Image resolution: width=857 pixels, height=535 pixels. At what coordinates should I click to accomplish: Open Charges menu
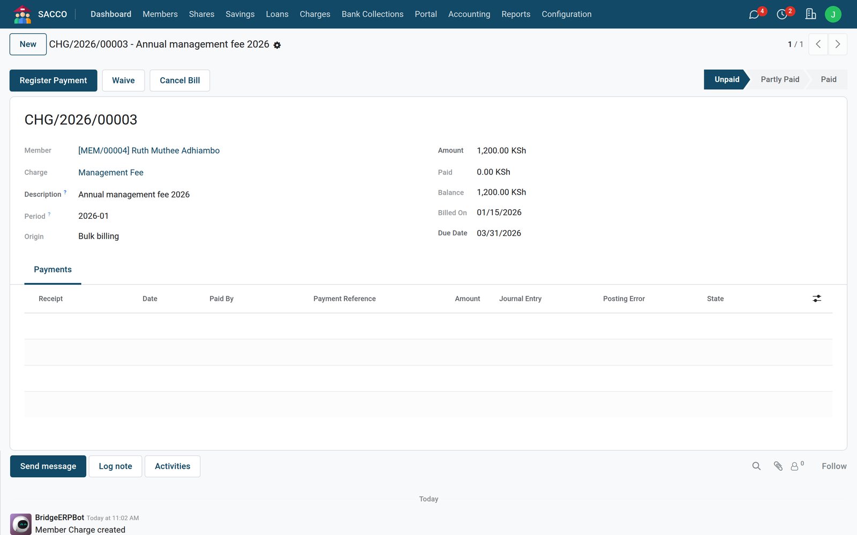pyautogui.click(x=315, y=14)
